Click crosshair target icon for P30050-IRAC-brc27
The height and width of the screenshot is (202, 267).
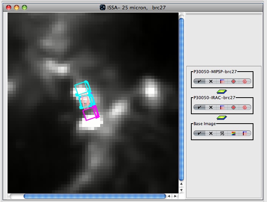[233, 107]
